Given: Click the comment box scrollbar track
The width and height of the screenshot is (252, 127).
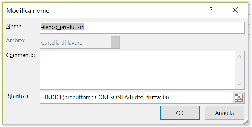Looking at the screenshot, I should pyautogui.click(x=239, y=70).
